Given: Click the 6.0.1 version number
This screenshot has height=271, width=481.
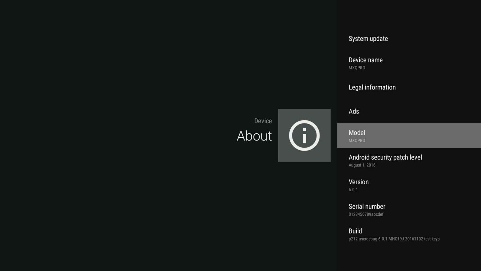Looking at the screenshot, I should click(x=353, y=190).
